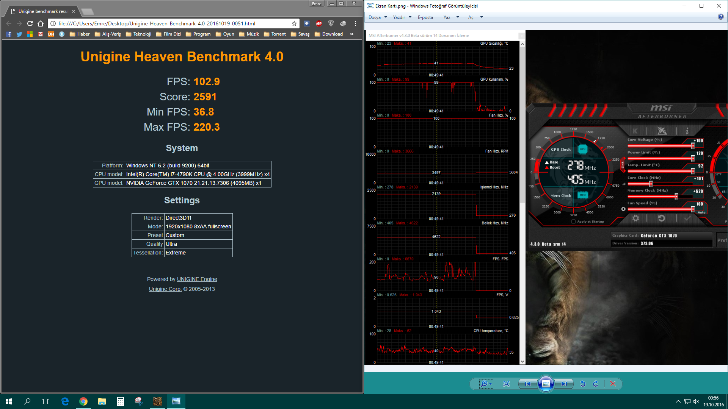
Task: Open the DH bookmark icon
Action: point(51,34)
